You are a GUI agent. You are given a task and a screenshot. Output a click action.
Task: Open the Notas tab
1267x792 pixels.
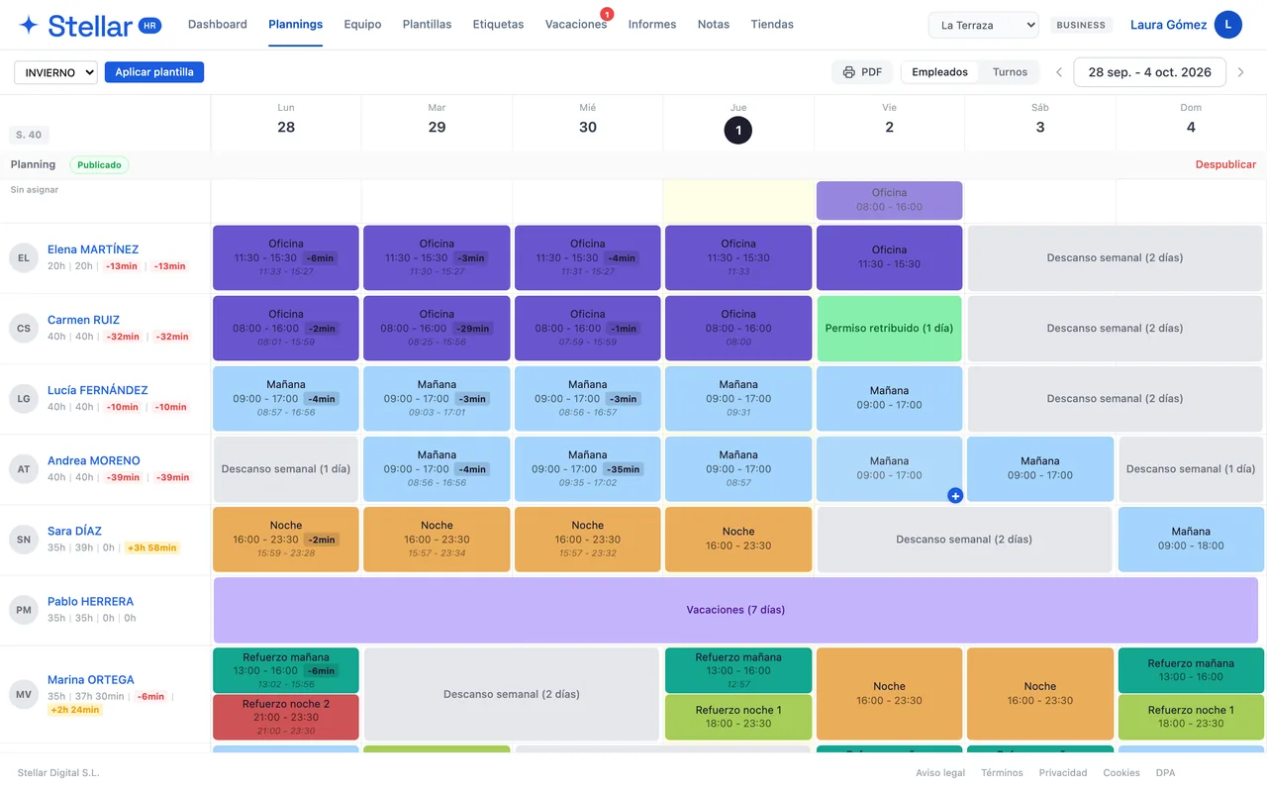(713, 25)
